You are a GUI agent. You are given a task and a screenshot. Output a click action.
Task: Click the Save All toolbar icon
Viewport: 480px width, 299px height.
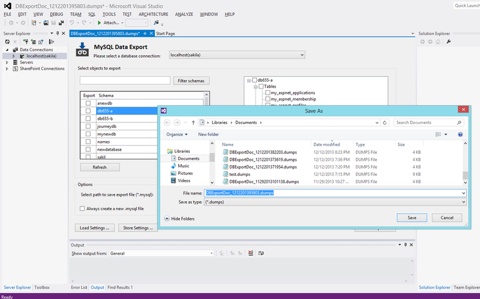[x=61, y=23]
